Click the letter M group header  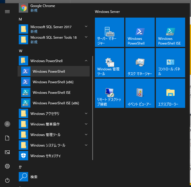[x=20, y=19]
